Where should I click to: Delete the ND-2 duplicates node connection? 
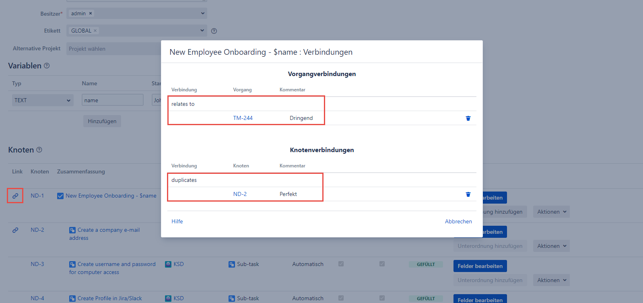tap(468, 194)
